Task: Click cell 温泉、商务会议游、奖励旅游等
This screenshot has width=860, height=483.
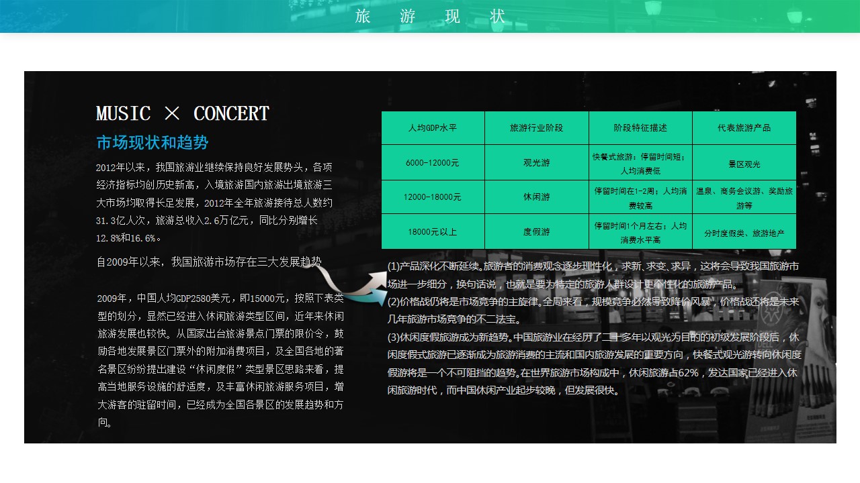Action: (744, 197)
